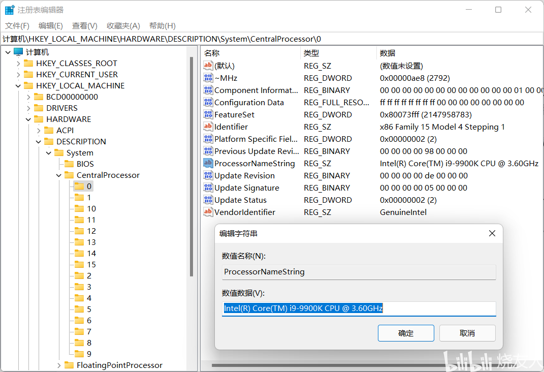Click folder icon of key 9
The width and height of the screenshot is (544, 372).
[79, 354]
